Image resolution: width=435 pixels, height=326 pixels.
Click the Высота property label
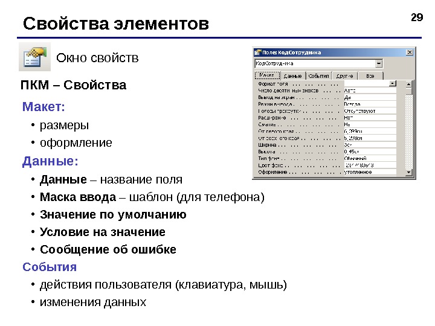[x=266, y=152]
